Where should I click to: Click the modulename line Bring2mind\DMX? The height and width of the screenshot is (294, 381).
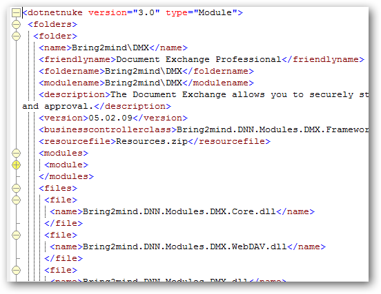146,83
